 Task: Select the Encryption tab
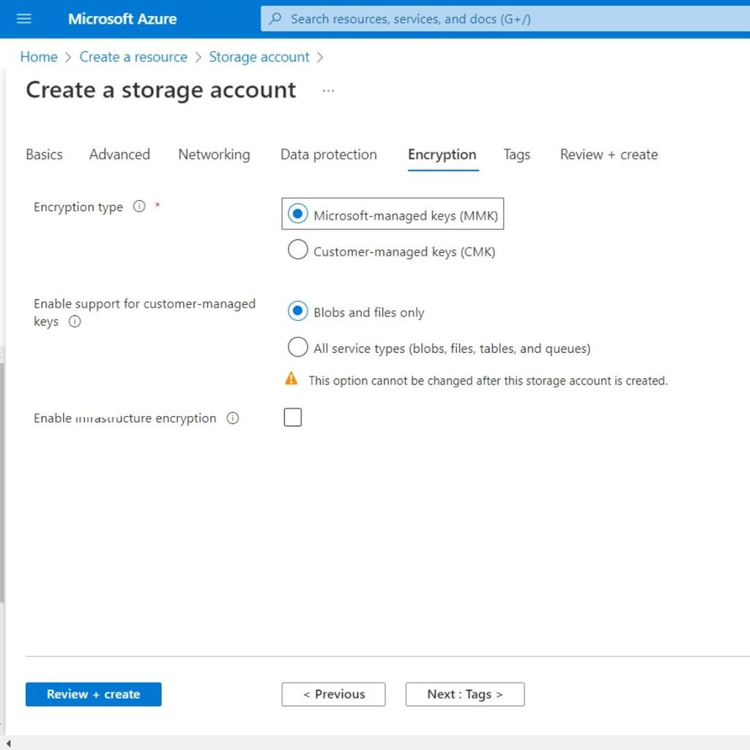(x=442, y=155)
